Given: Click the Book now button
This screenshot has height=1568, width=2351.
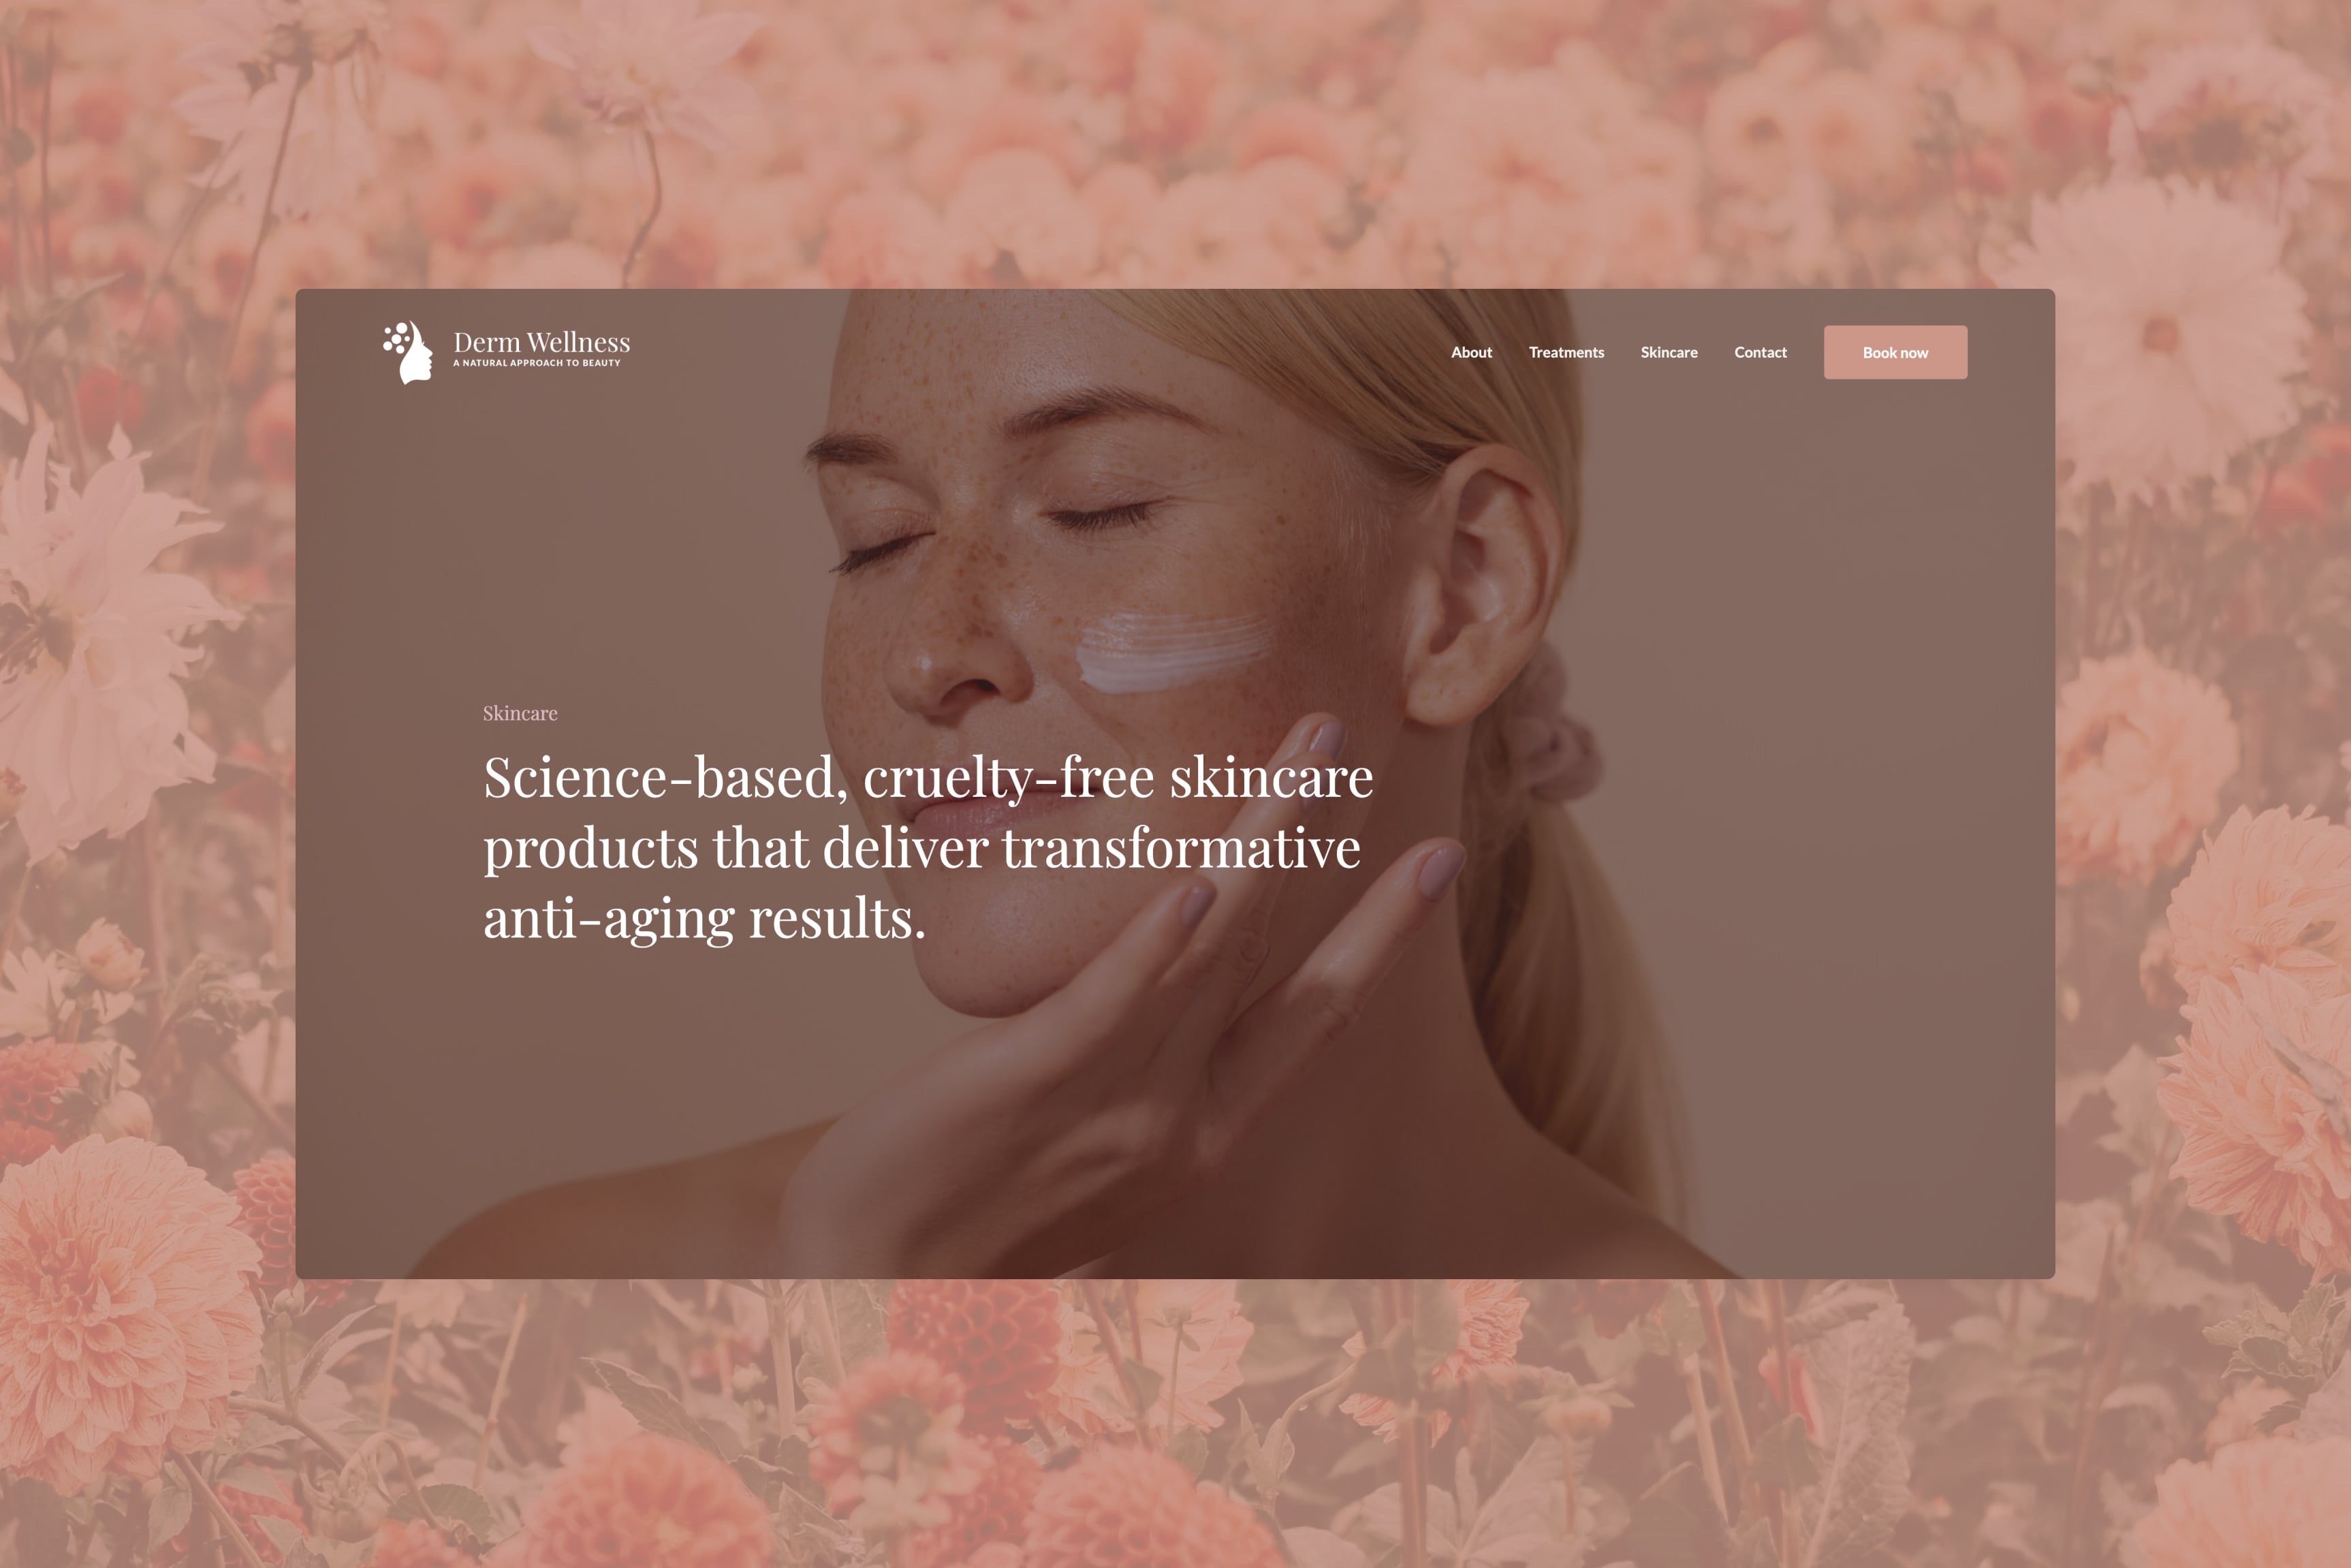Looking at the screenshot, I should 1895,352.
